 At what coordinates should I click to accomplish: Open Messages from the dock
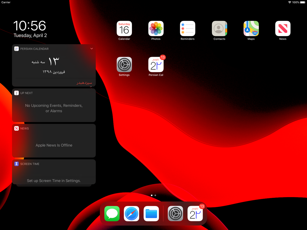[x=112, y=213]
